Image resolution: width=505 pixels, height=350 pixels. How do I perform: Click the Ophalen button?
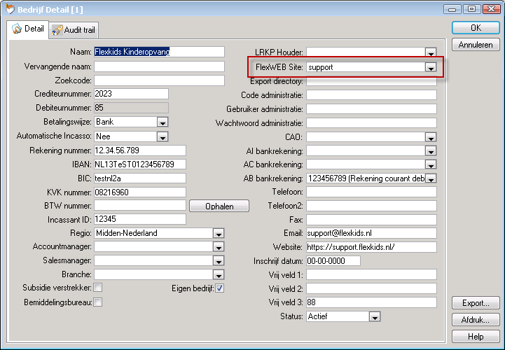(219, 206)
